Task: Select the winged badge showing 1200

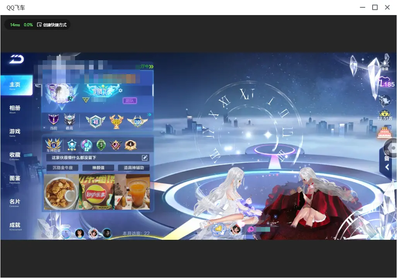Action: click(137, 122)
